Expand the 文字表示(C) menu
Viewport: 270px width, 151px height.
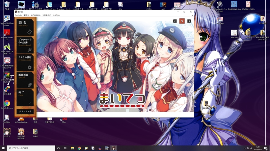tap(47, 15)
